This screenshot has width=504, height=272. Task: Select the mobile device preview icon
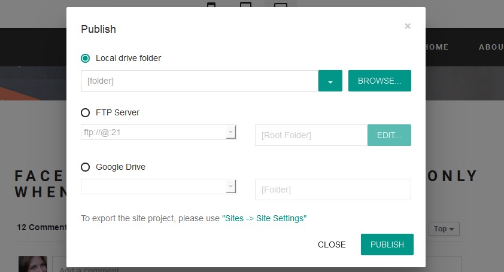(x=211, y=5)
